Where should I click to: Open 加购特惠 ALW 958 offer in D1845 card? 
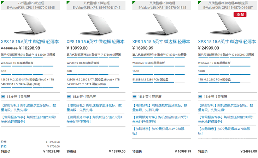(x=158, y=131)
